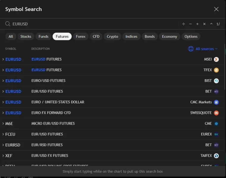This screenshot has height=178, width=226.
Task: Select the Crypto category tab
Action: (112, 36)
